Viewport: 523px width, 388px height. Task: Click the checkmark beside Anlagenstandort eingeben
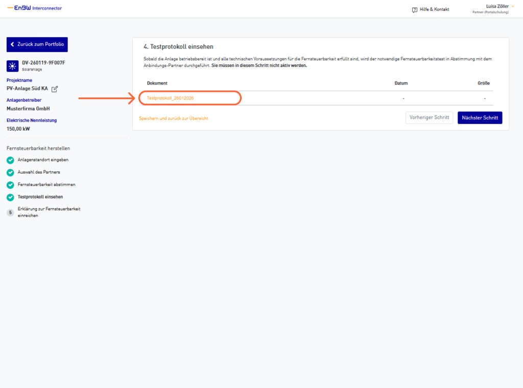[10, 160]
